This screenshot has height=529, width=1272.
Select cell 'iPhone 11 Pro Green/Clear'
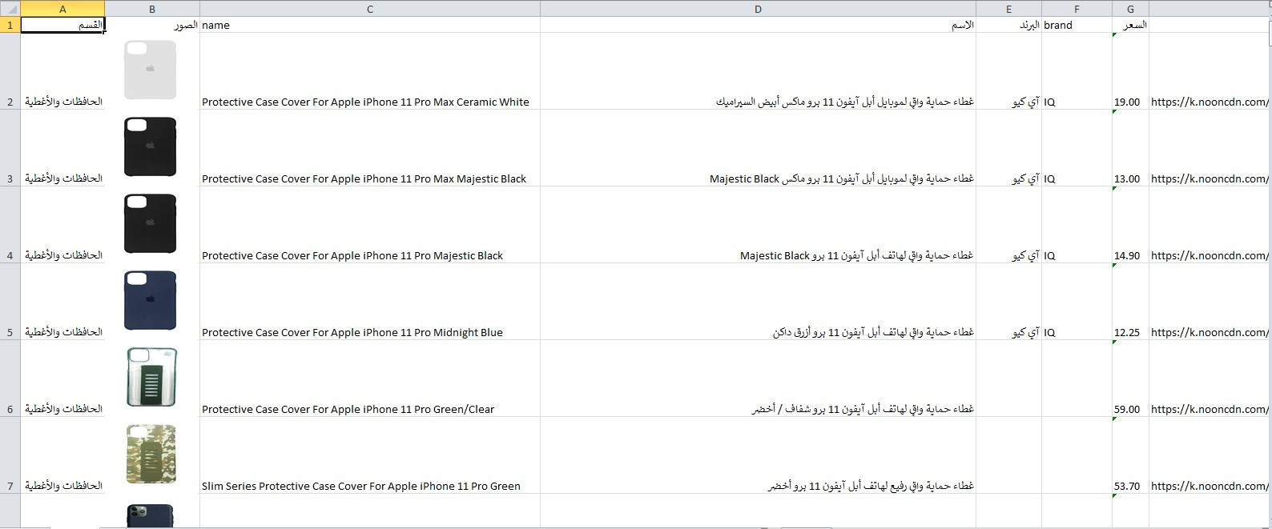click(370, 379)
